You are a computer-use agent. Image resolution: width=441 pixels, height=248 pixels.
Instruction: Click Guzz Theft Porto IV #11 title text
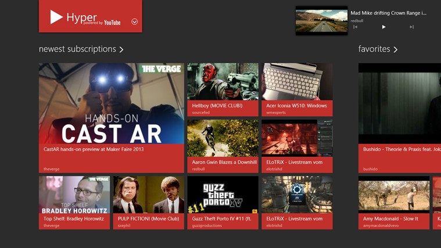pos(221,219)
